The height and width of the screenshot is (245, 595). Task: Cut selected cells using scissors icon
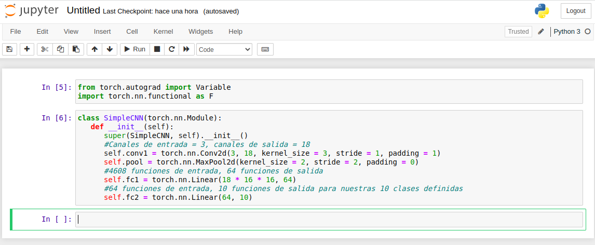(45, 49)
